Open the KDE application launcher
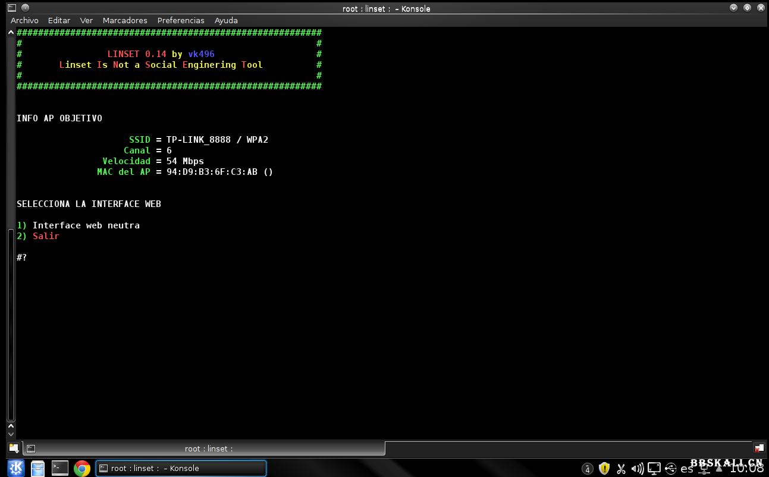Viewport: 769px width, 477px height. click(x=15, y=468)
